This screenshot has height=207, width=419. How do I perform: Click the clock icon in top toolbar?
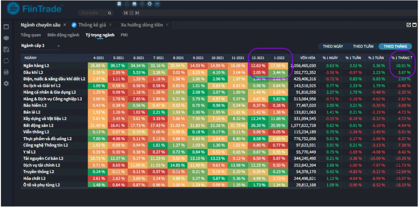coord(150,4)
